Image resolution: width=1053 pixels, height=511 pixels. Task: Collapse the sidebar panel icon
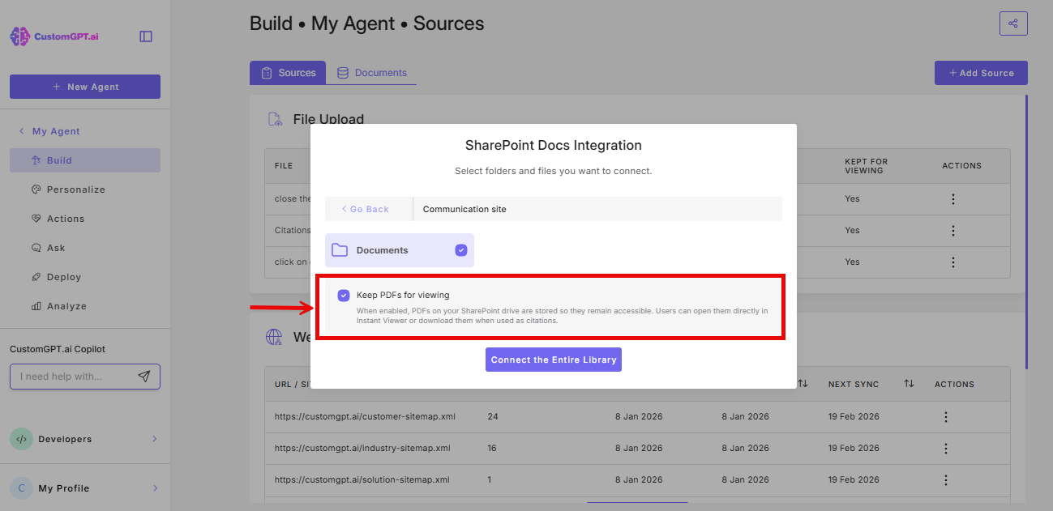tap(146, 36)
